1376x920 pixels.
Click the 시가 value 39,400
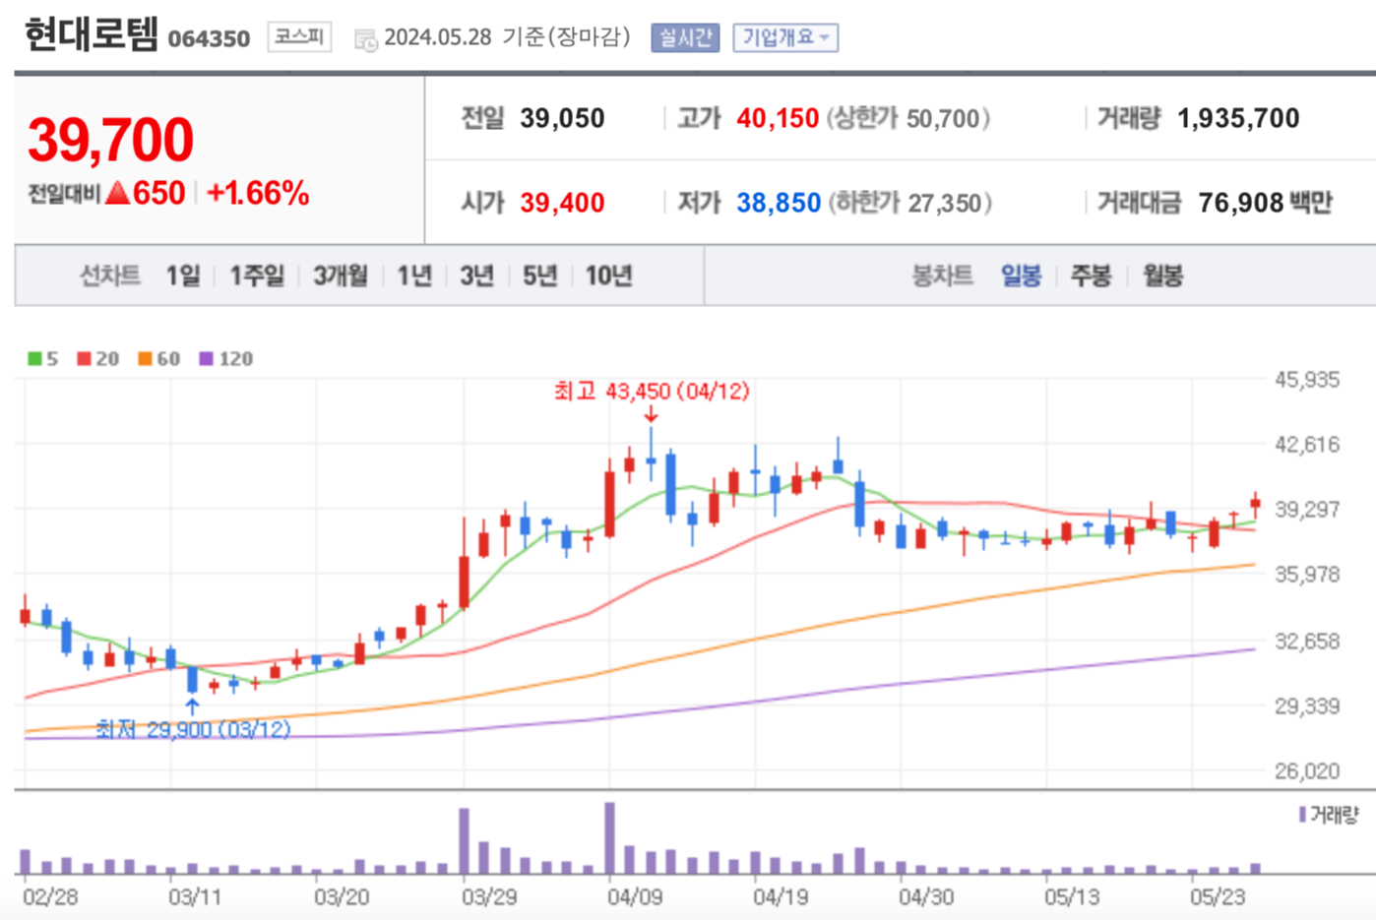tap(562, 203)
